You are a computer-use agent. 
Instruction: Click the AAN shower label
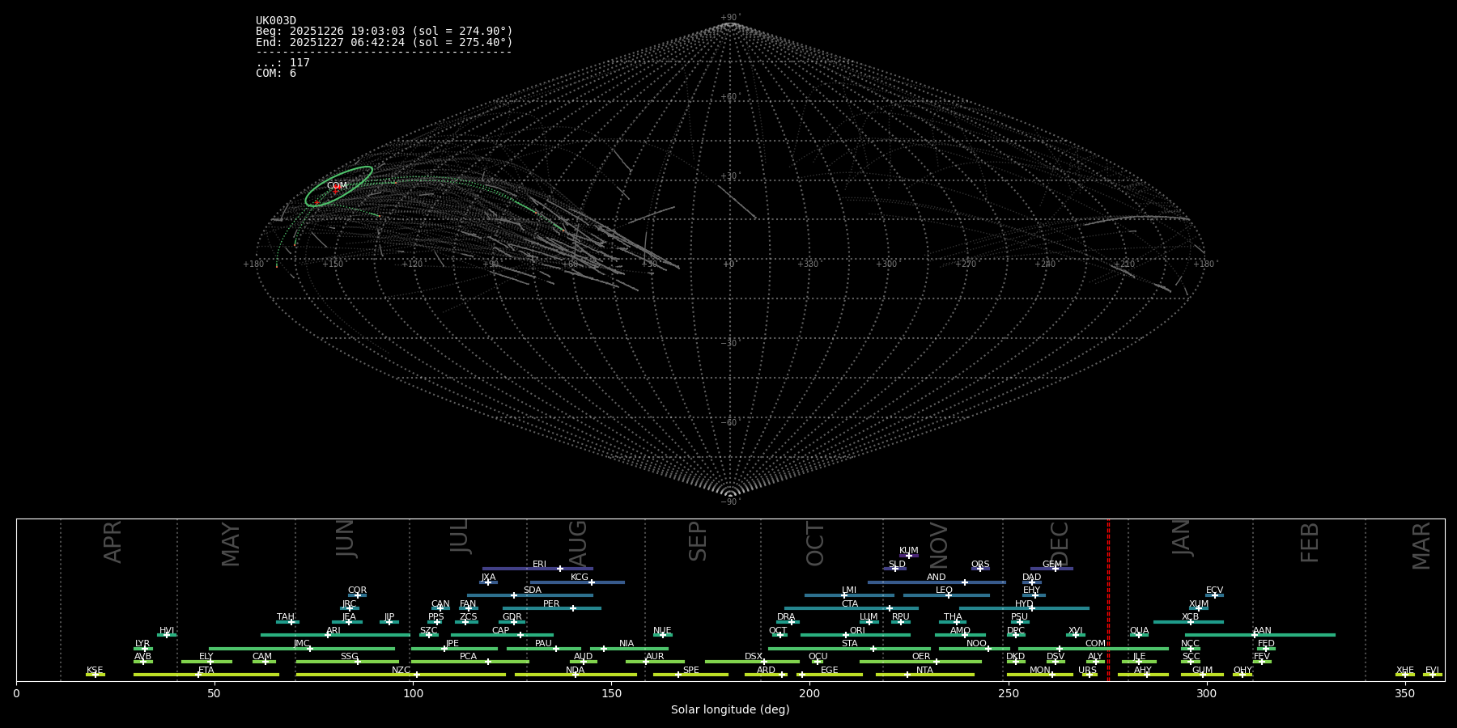[x=1262, y=631]
